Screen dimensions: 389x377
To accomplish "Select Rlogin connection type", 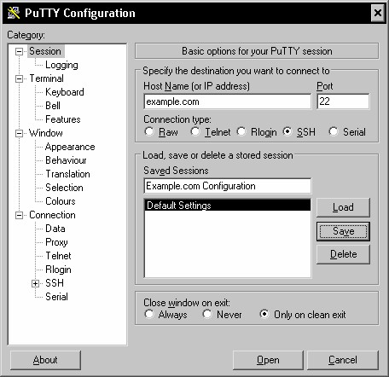I will (241, 131).
